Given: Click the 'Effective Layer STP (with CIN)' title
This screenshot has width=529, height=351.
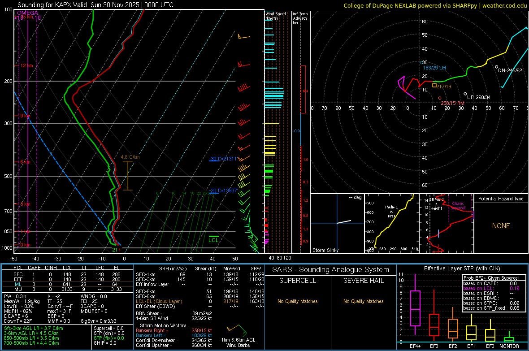Looking at the screenshot, I should [462, 269].
